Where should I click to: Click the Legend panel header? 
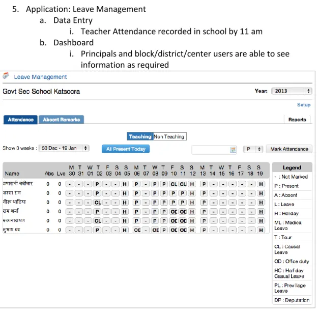(x=292, y=167)
